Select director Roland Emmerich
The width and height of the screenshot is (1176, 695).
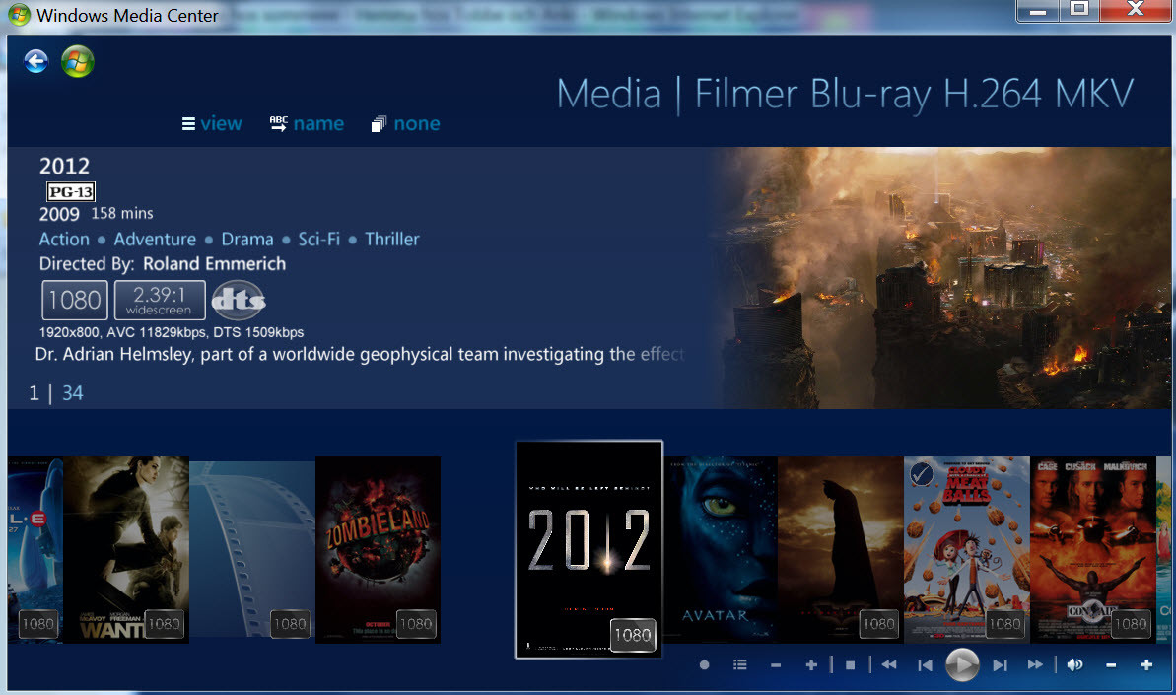215,264
